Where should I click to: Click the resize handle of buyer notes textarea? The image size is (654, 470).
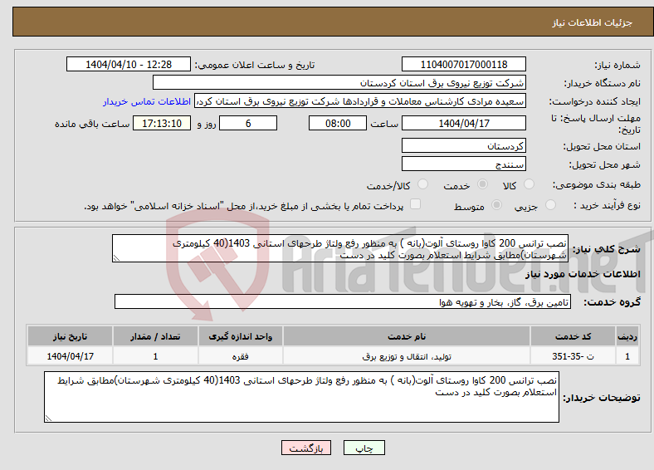48,419
